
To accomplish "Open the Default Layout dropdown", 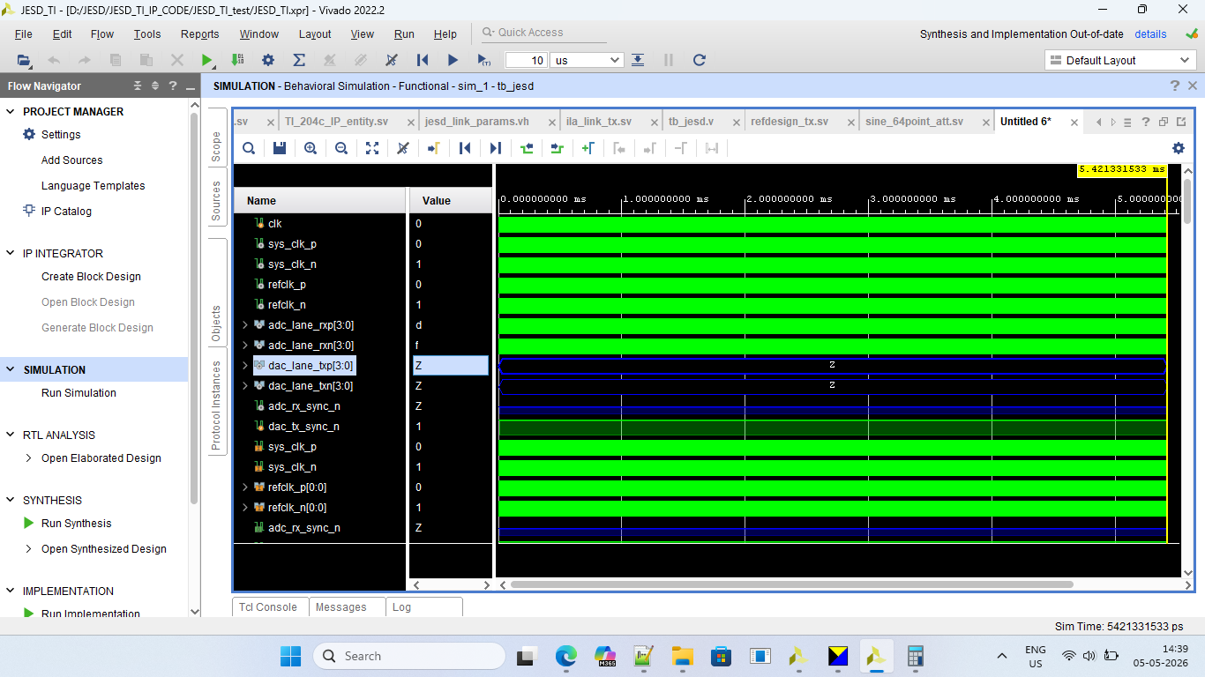I will click(1120, 60).
